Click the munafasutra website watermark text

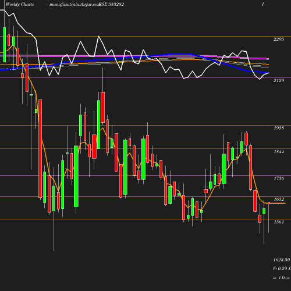(x=74, y=4)
